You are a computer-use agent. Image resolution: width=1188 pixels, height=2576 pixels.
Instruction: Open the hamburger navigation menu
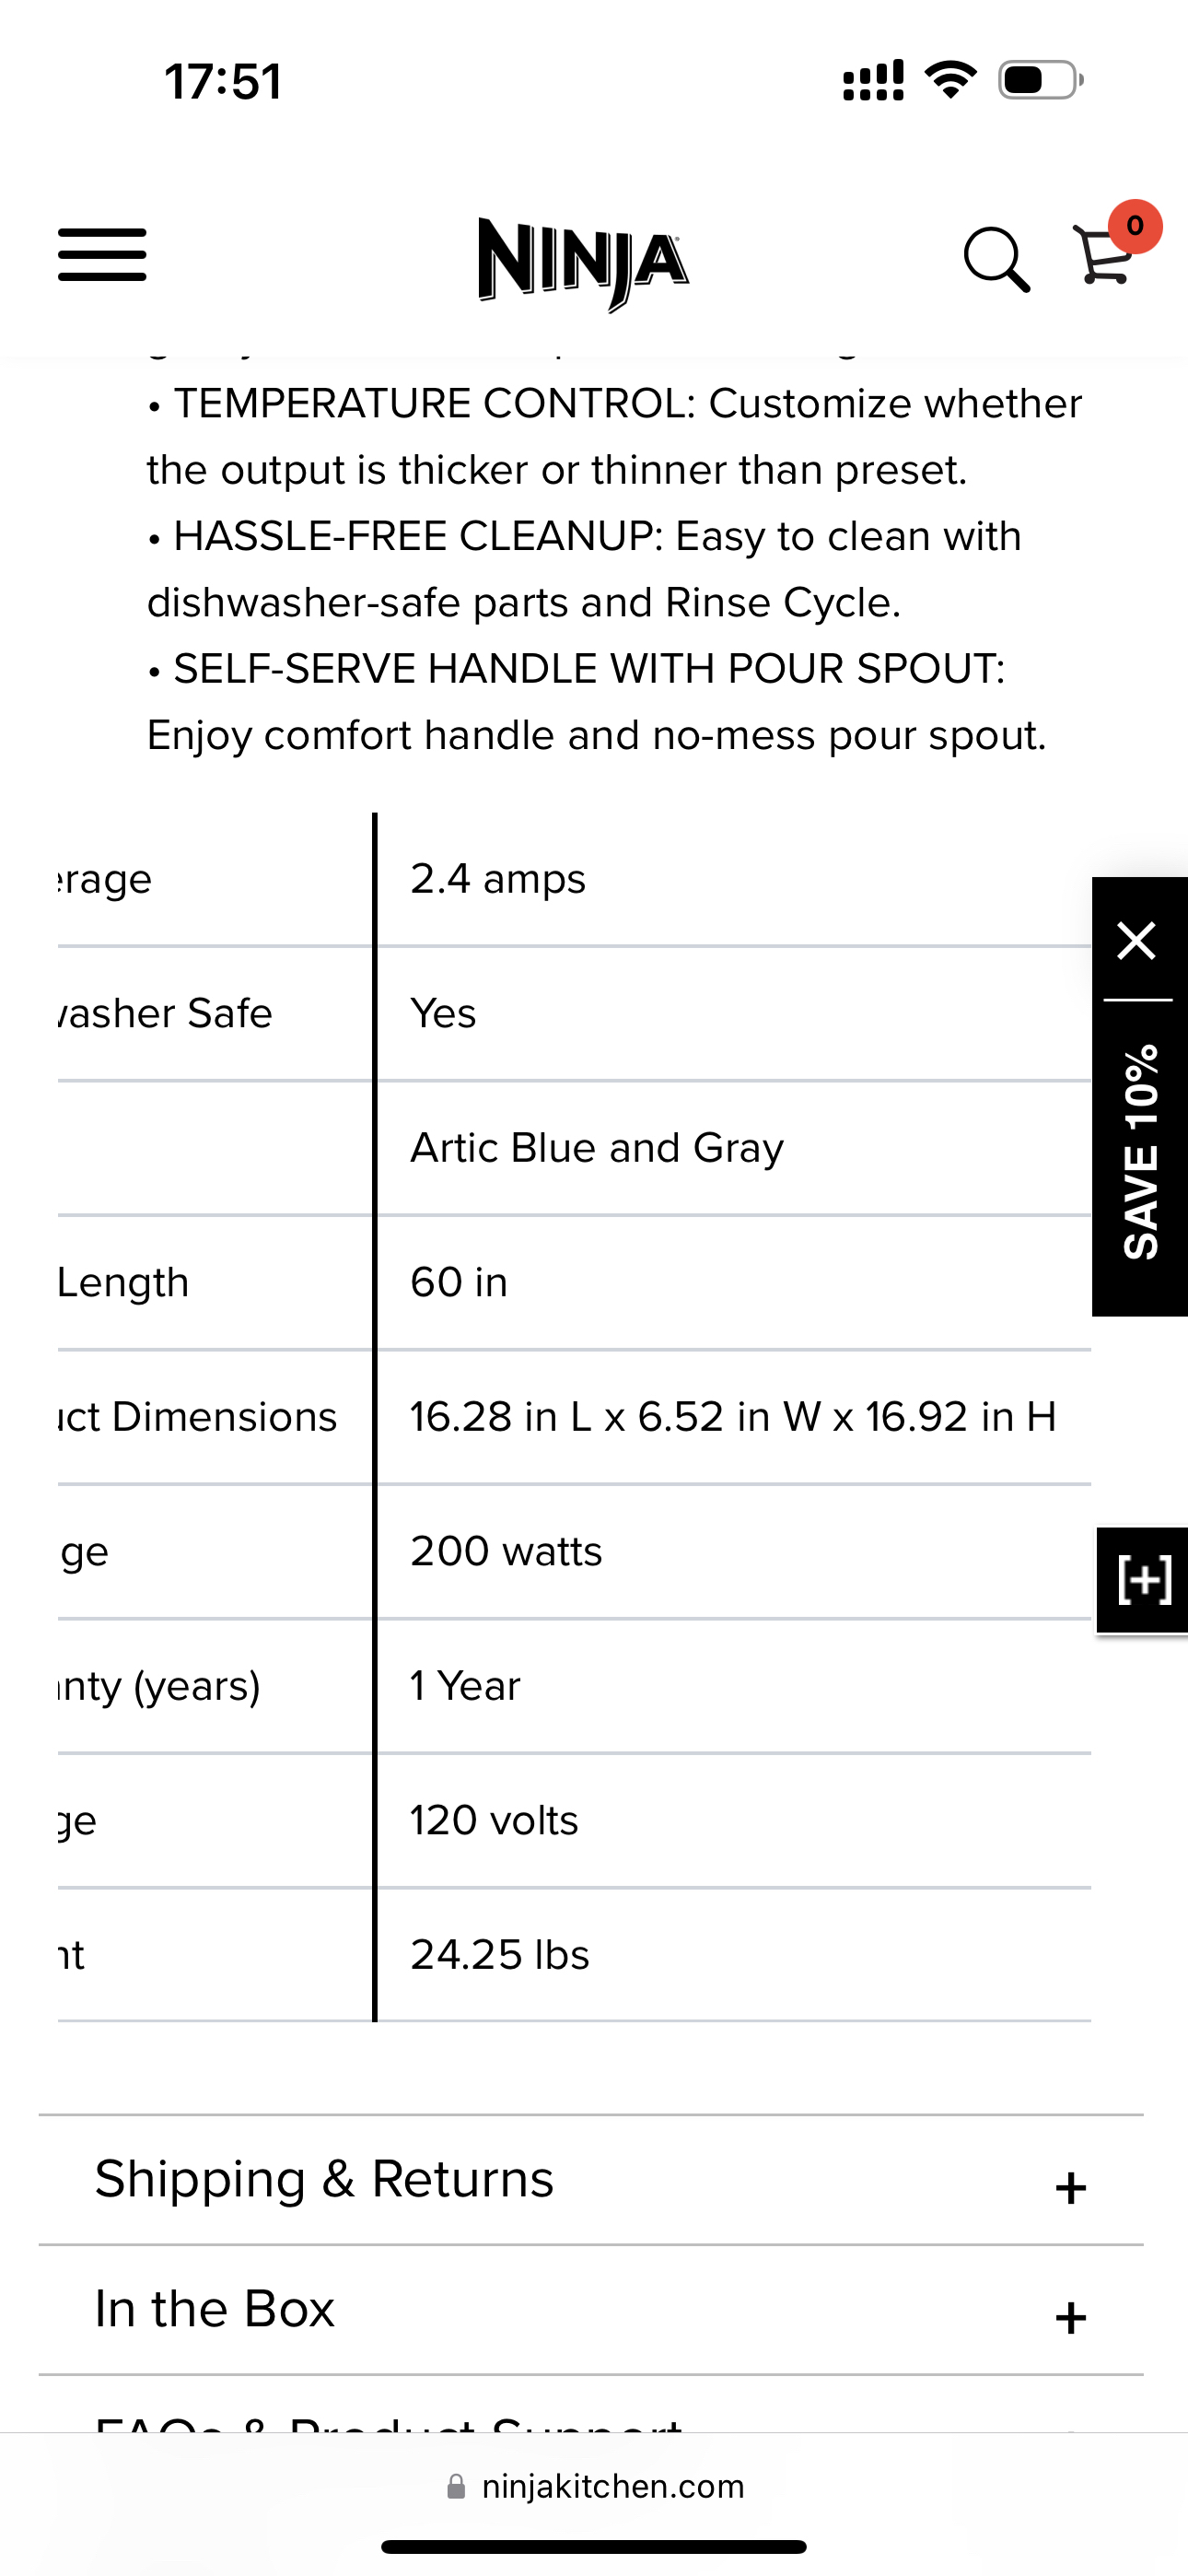tap(102, 255)
